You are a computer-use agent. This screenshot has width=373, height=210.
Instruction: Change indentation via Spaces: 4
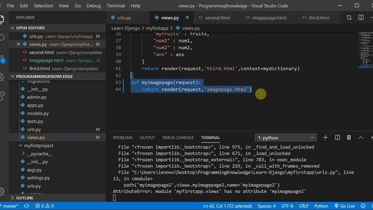click(266, 206)
